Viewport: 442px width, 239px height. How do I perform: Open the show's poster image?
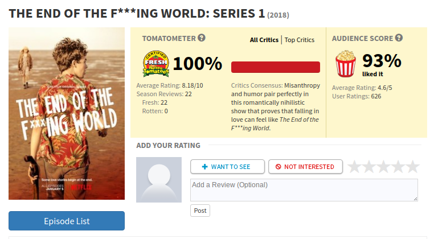(x=67, y=113)
